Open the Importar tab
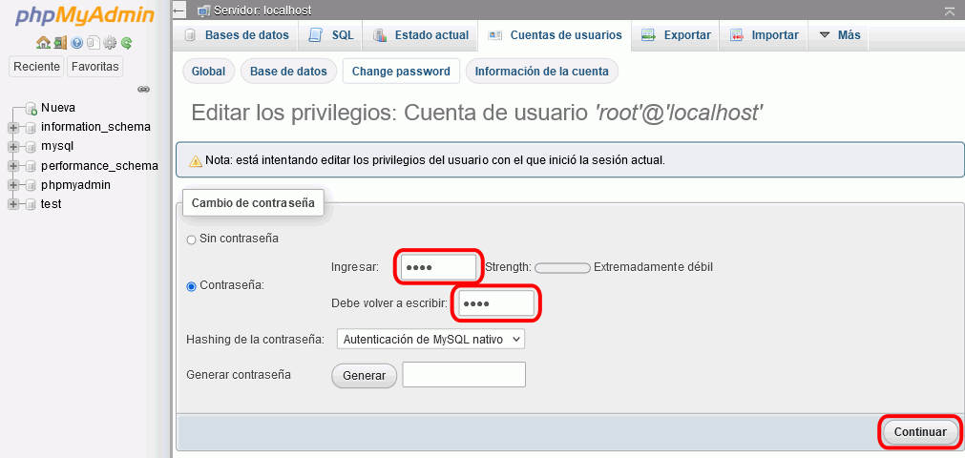 tap(764, 35)
